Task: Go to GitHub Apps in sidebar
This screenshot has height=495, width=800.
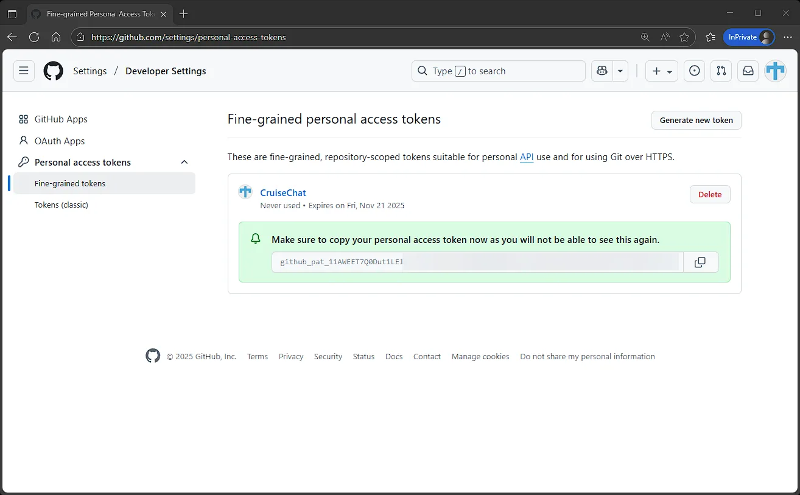Action: tap(61, 119)
